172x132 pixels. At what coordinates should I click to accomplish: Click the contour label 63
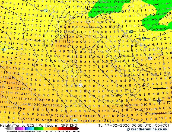click(131, 32)
